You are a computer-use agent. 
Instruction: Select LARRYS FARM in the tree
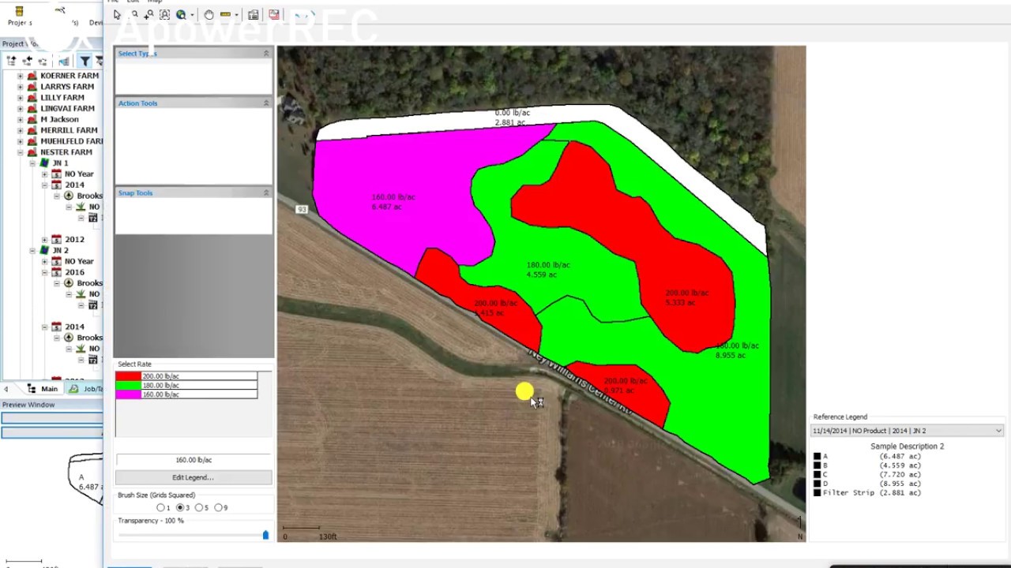pyautogui.click(x=67, y=87)
